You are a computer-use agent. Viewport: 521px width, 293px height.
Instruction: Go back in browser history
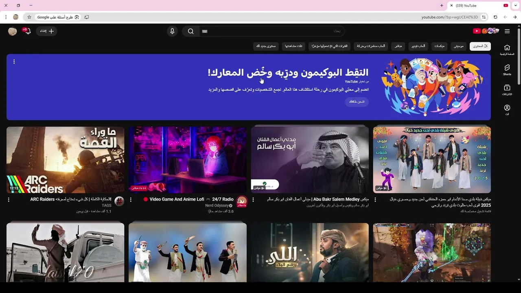pos(505,17)
